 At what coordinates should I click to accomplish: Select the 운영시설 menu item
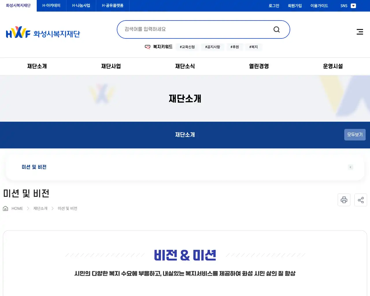click(333, 66)
